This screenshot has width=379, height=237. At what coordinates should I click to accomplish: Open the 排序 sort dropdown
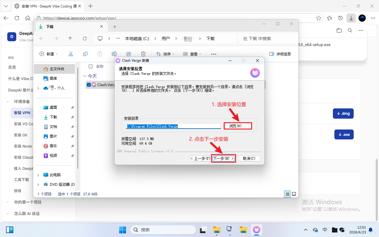[165, 54]
